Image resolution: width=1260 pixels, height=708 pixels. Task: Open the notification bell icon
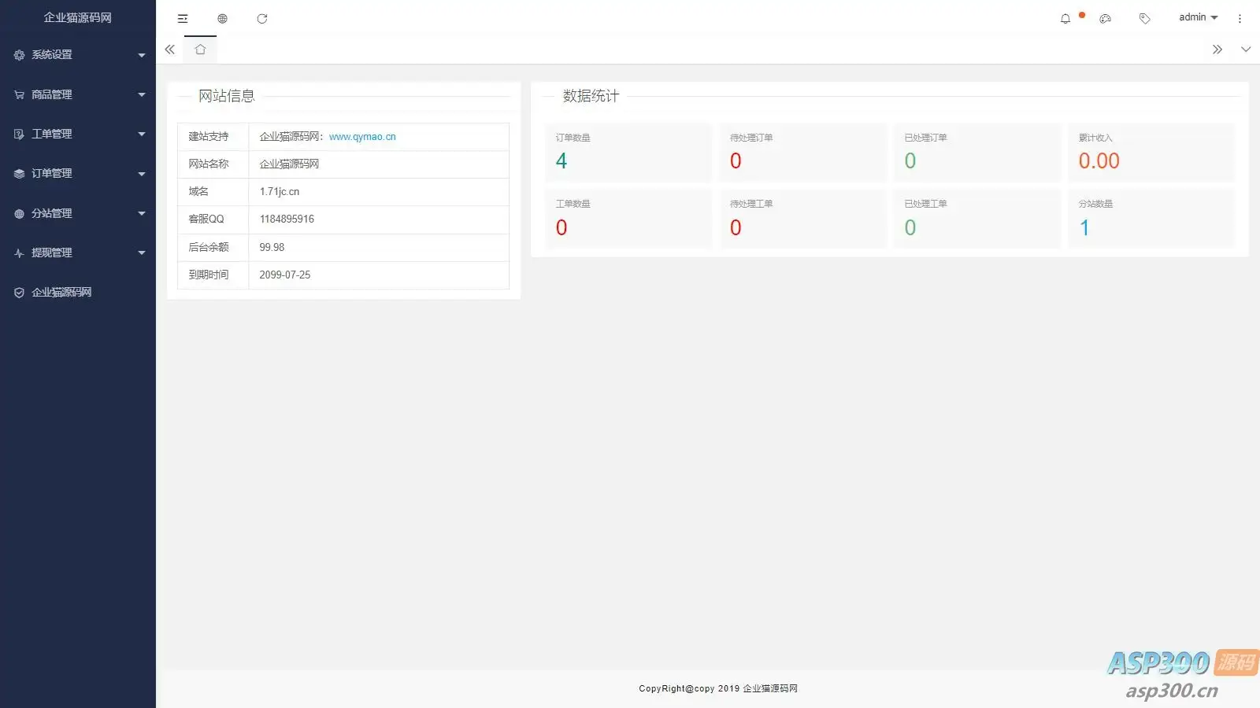click(1065, 18)
